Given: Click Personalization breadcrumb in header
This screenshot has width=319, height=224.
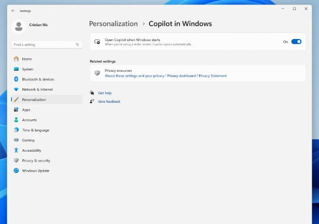Looking at the screenshot, I should pos(113,24).
